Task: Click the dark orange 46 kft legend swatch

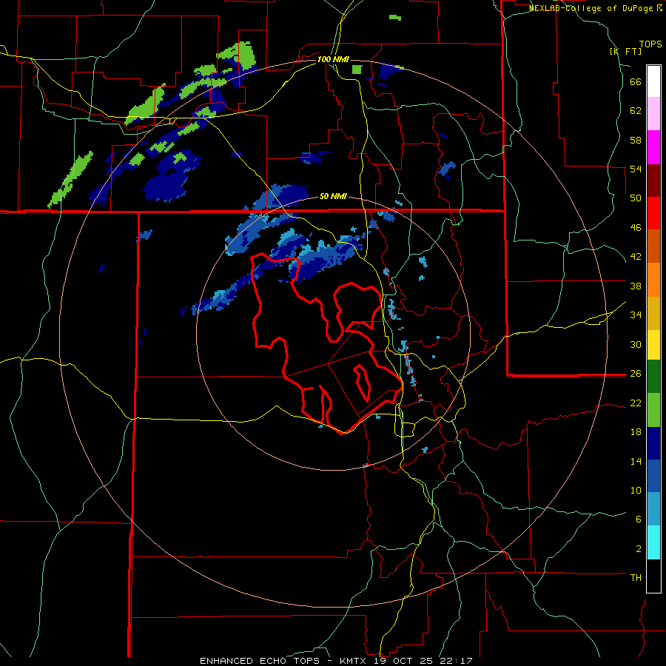Action: click(653, 246)
